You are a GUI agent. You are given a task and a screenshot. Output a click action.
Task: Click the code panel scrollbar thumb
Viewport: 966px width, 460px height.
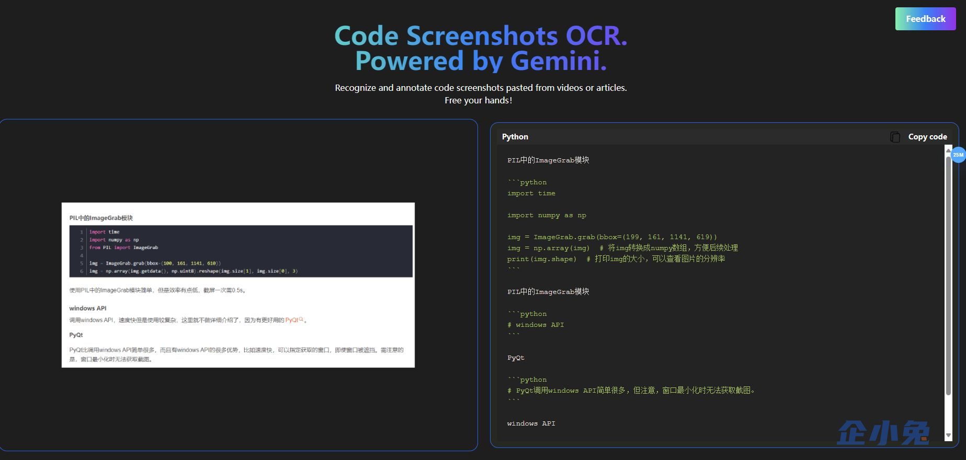click(x=948, y=275)
